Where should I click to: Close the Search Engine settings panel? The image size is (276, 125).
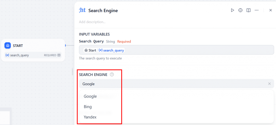[x=271, y=10]
